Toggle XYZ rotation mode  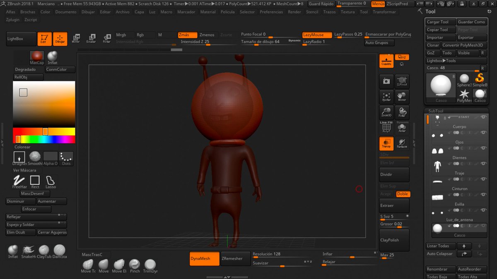coord(402,57)
